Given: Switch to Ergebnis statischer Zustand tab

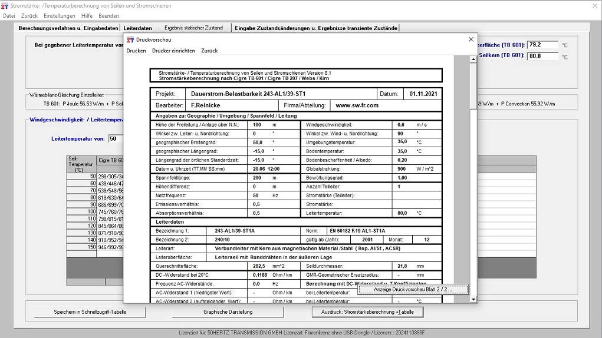Looking at the screenshot, I should point(193,28).
